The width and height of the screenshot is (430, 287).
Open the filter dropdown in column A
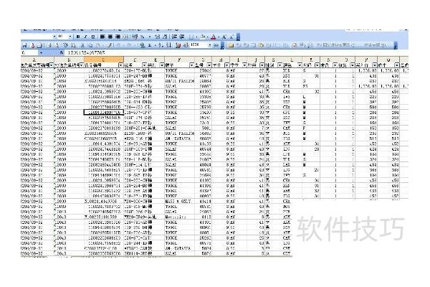point(52,65)
